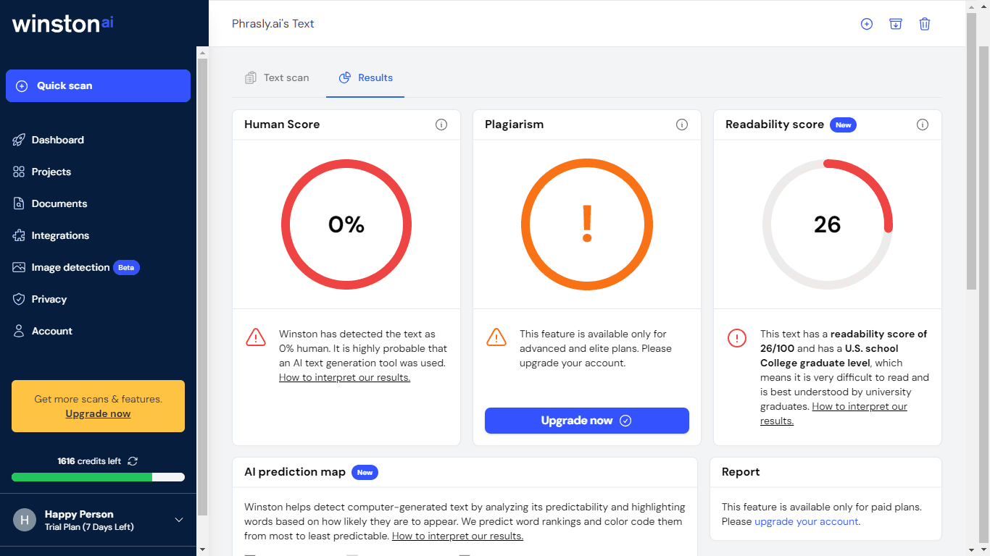Open Human Score's How to interpret link

pyautogui.click(x=344, y=377)
